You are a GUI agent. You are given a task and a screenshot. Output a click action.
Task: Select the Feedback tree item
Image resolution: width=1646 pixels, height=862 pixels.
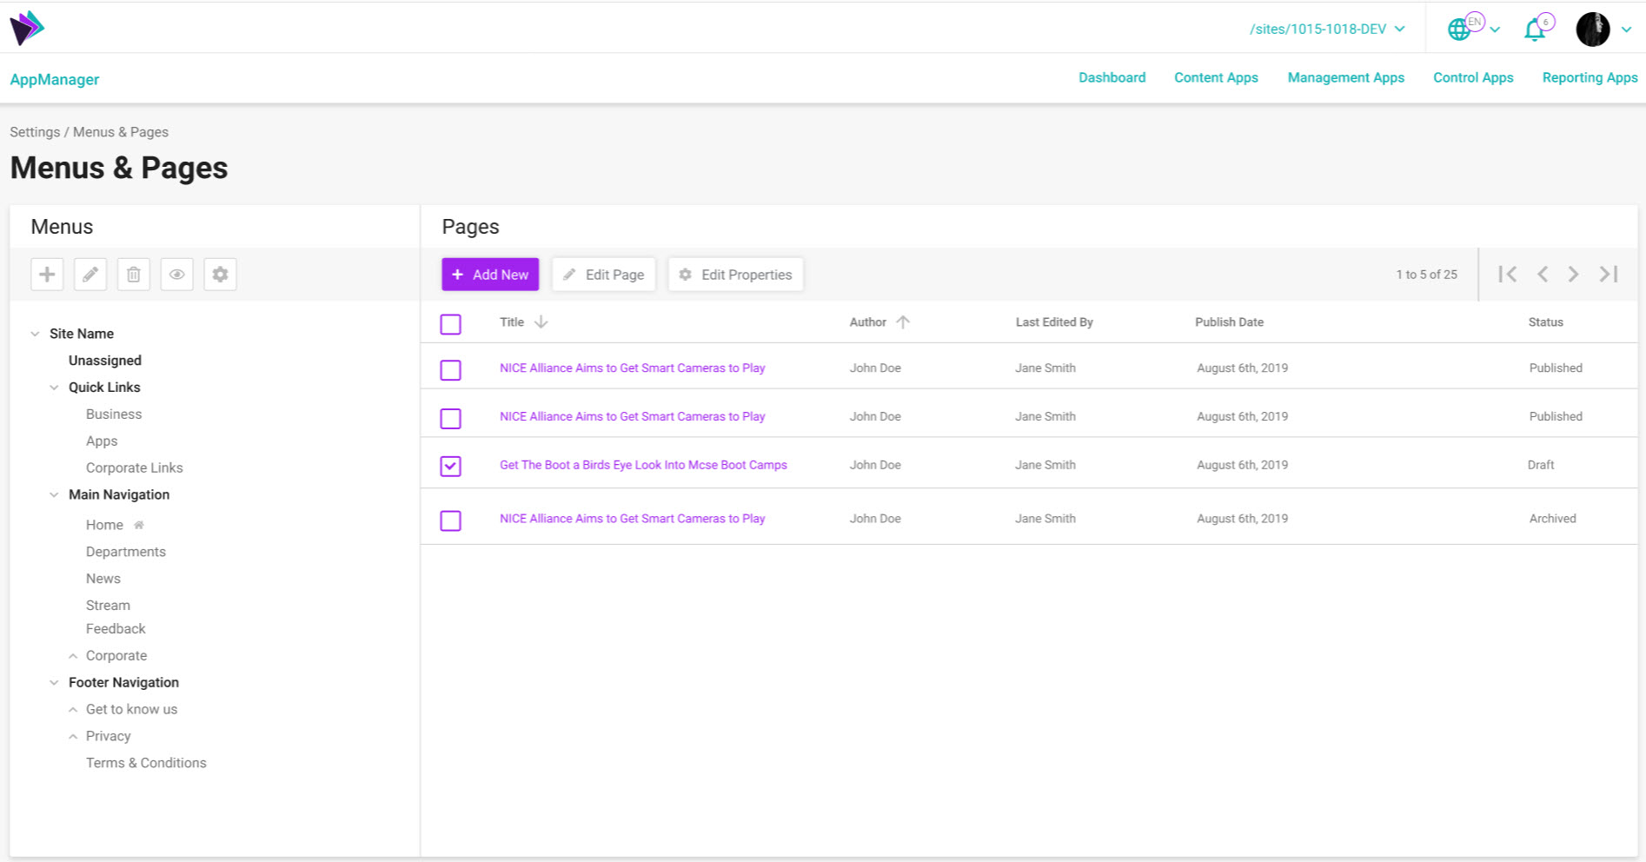tap(116, 629)
